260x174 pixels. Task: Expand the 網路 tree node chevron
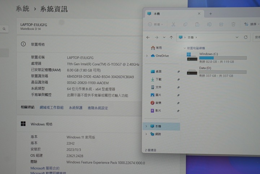pos(146,134)
